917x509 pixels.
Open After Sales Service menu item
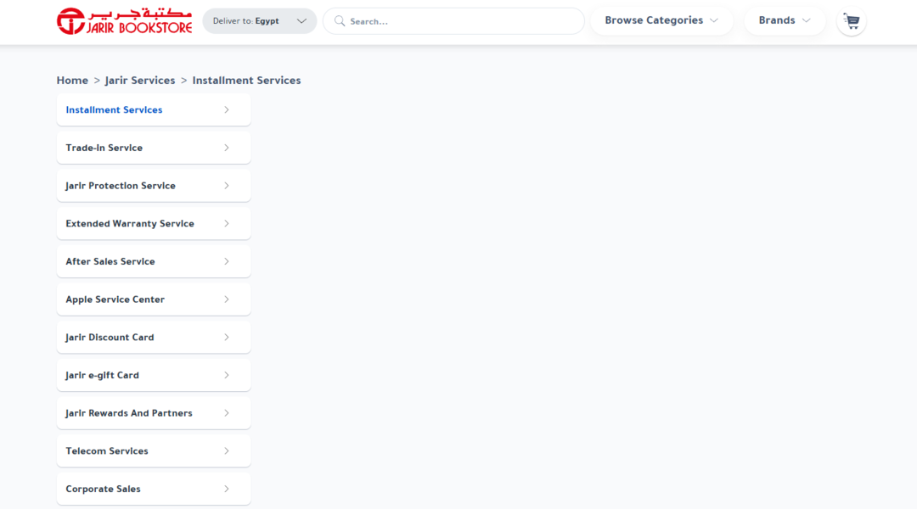click(x=154, y=262)
